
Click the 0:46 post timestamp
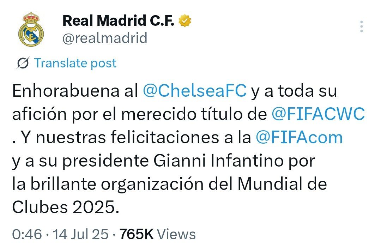click(x=27, y=234)
